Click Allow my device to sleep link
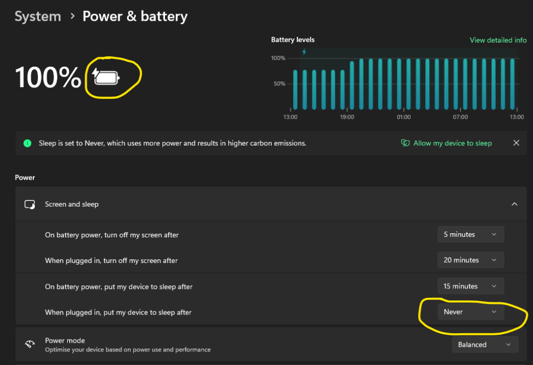 452,143
